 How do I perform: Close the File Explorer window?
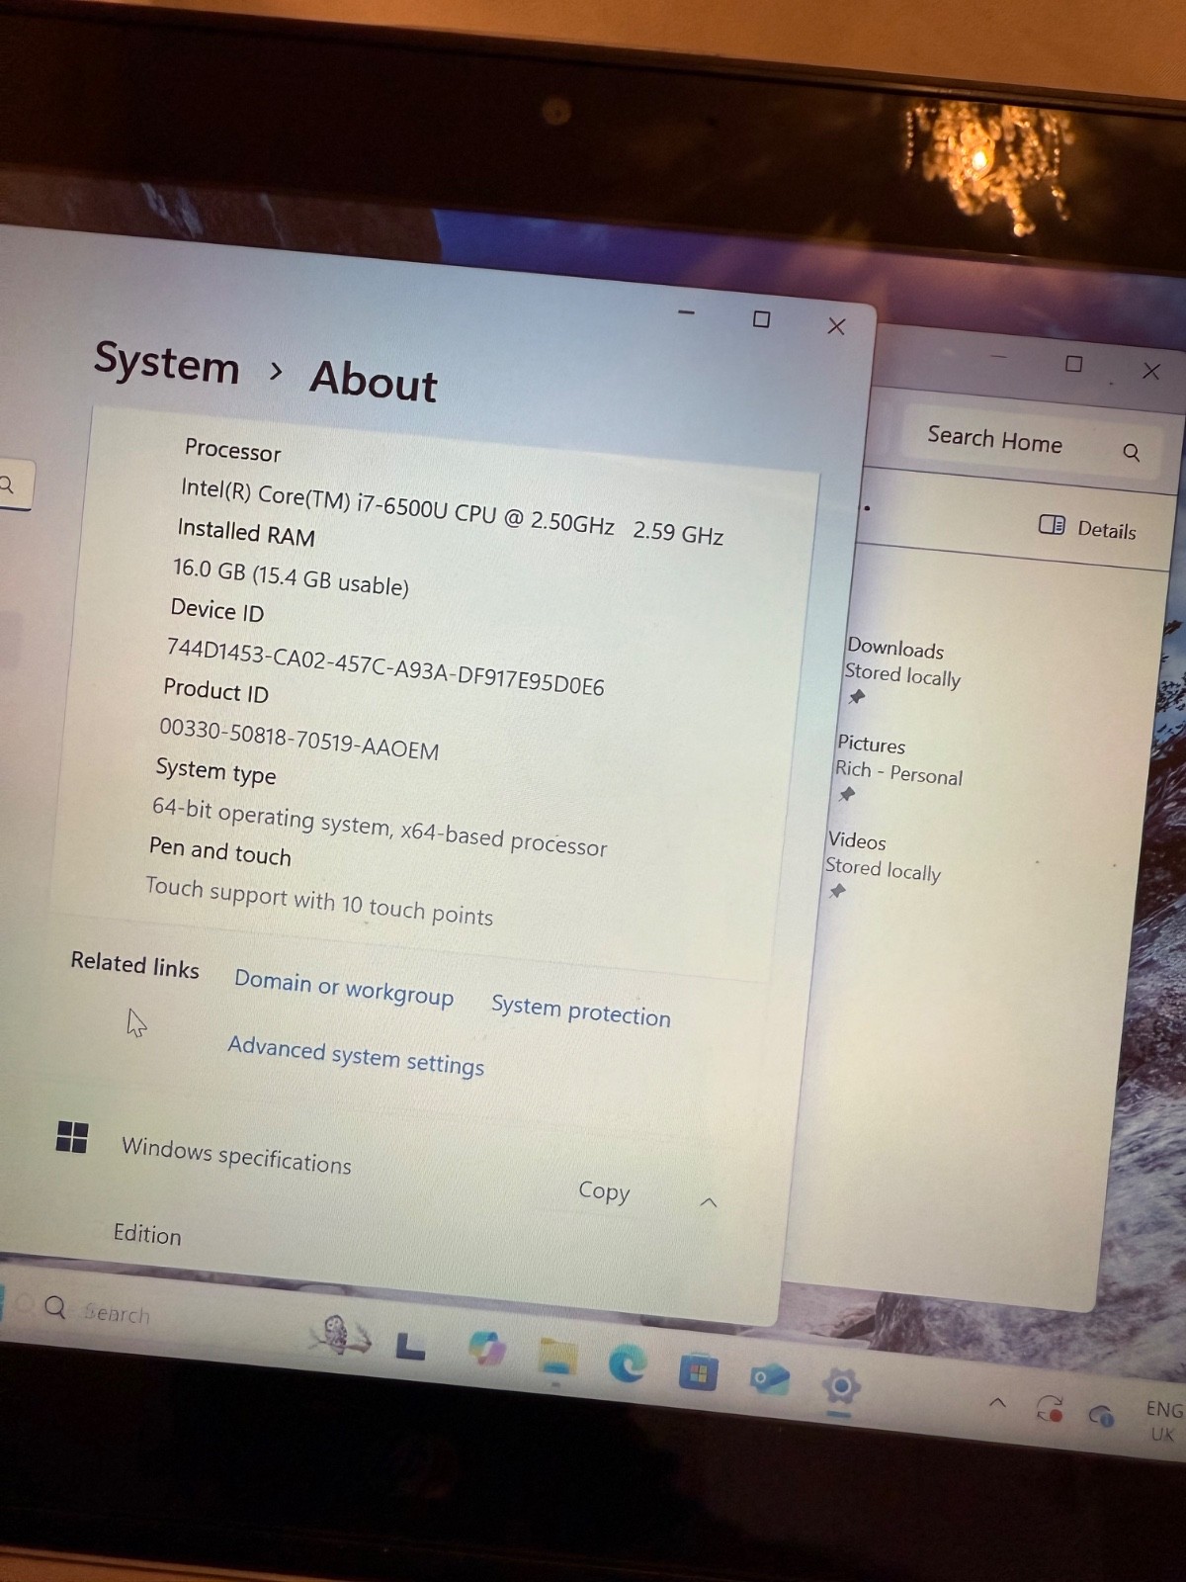1151,371
